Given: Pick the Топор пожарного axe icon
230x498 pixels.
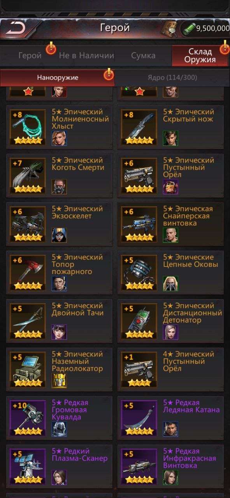Looking at the screenshot, I should (28, 272).
